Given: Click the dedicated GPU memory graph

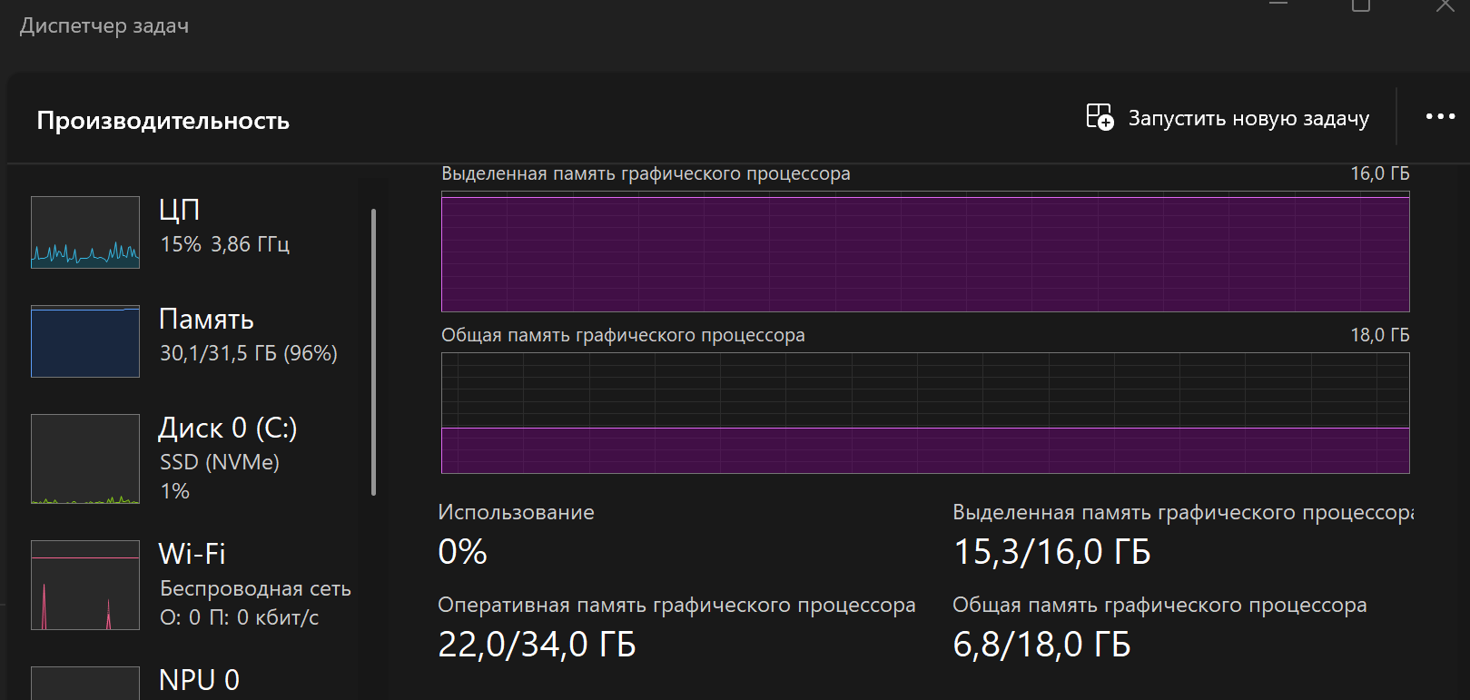Looking at the screenshot, I should [925, 251].
